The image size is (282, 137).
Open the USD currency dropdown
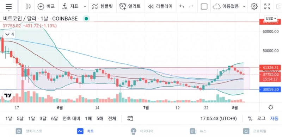[x=271, y=18]
